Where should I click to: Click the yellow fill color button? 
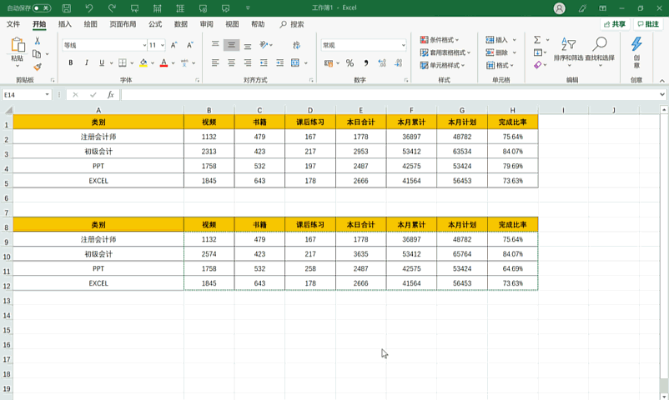pos(143,63)
